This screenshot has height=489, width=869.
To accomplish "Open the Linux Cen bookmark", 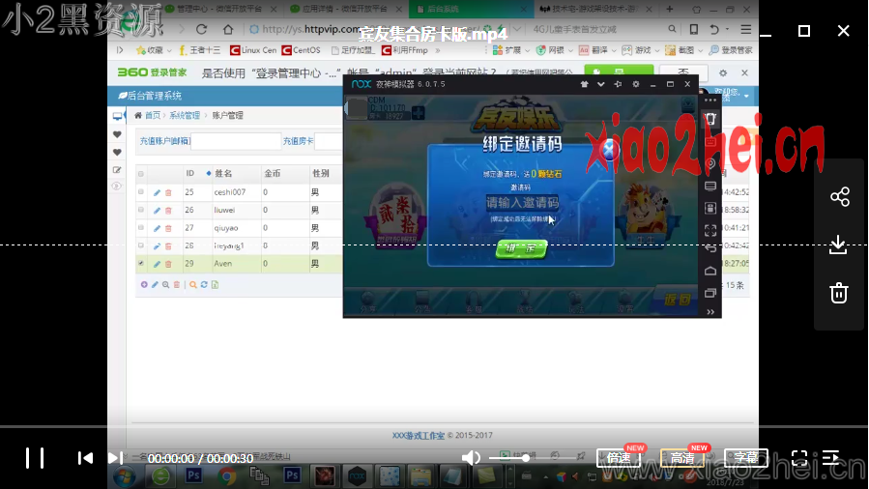I will 253,50.
